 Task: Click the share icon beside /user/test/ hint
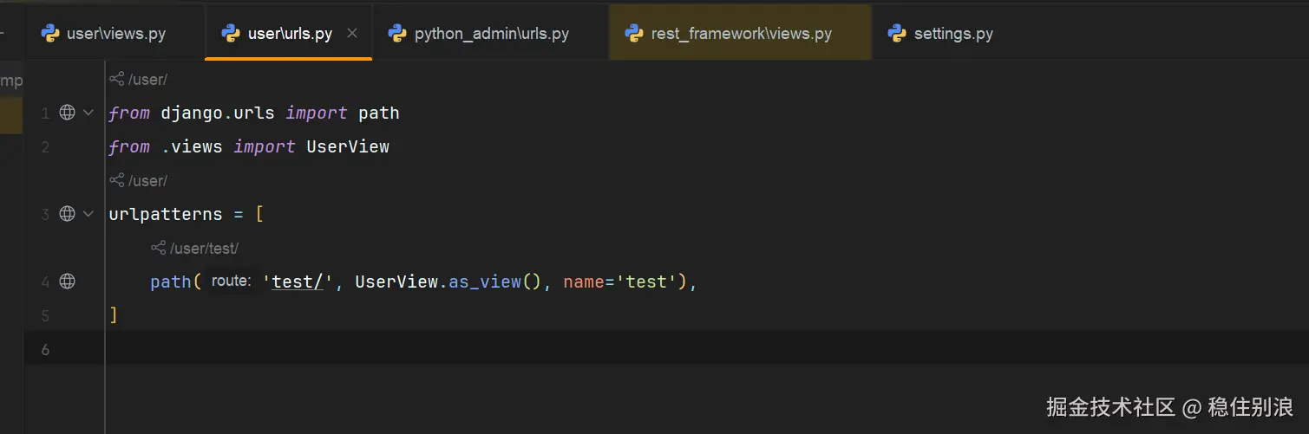158,249
